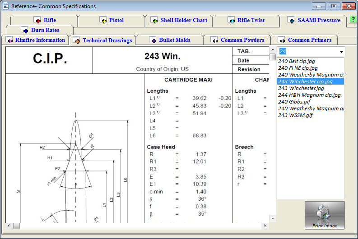The image size is (358, 239).
Task: Minimize the Reference window
Action: pyautogui.click(x=319, y=6)
